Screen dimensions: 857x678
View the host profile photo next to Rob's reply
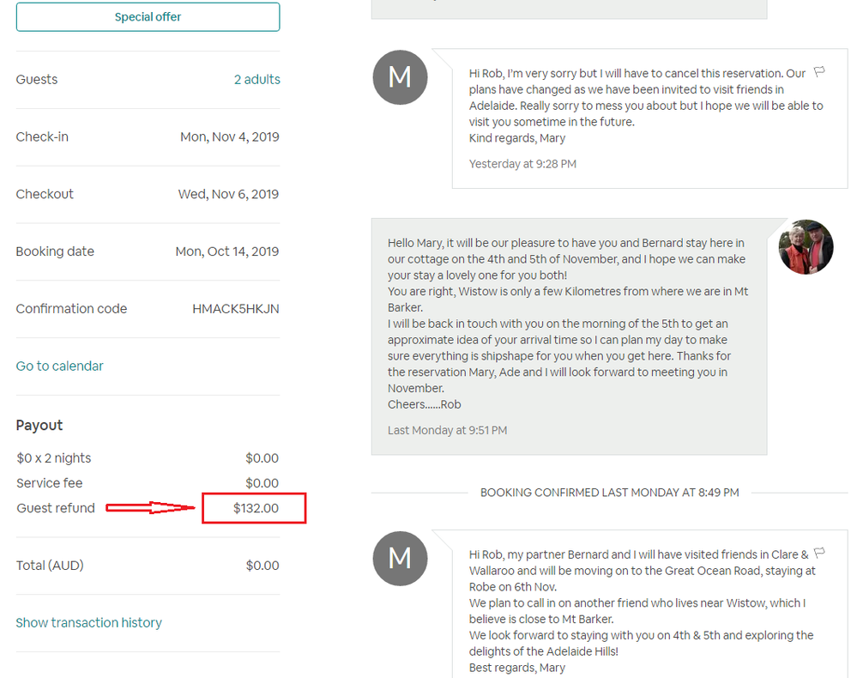pos(806,247)
